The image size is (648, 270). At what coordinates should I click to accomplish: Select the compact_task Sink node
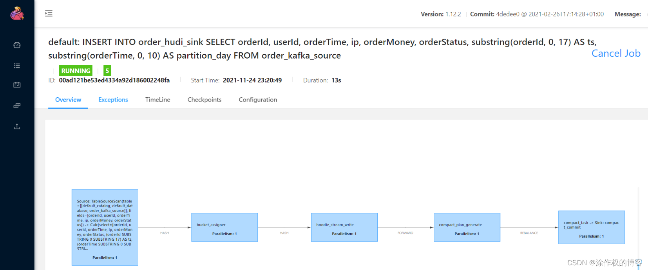coord(592,227)
